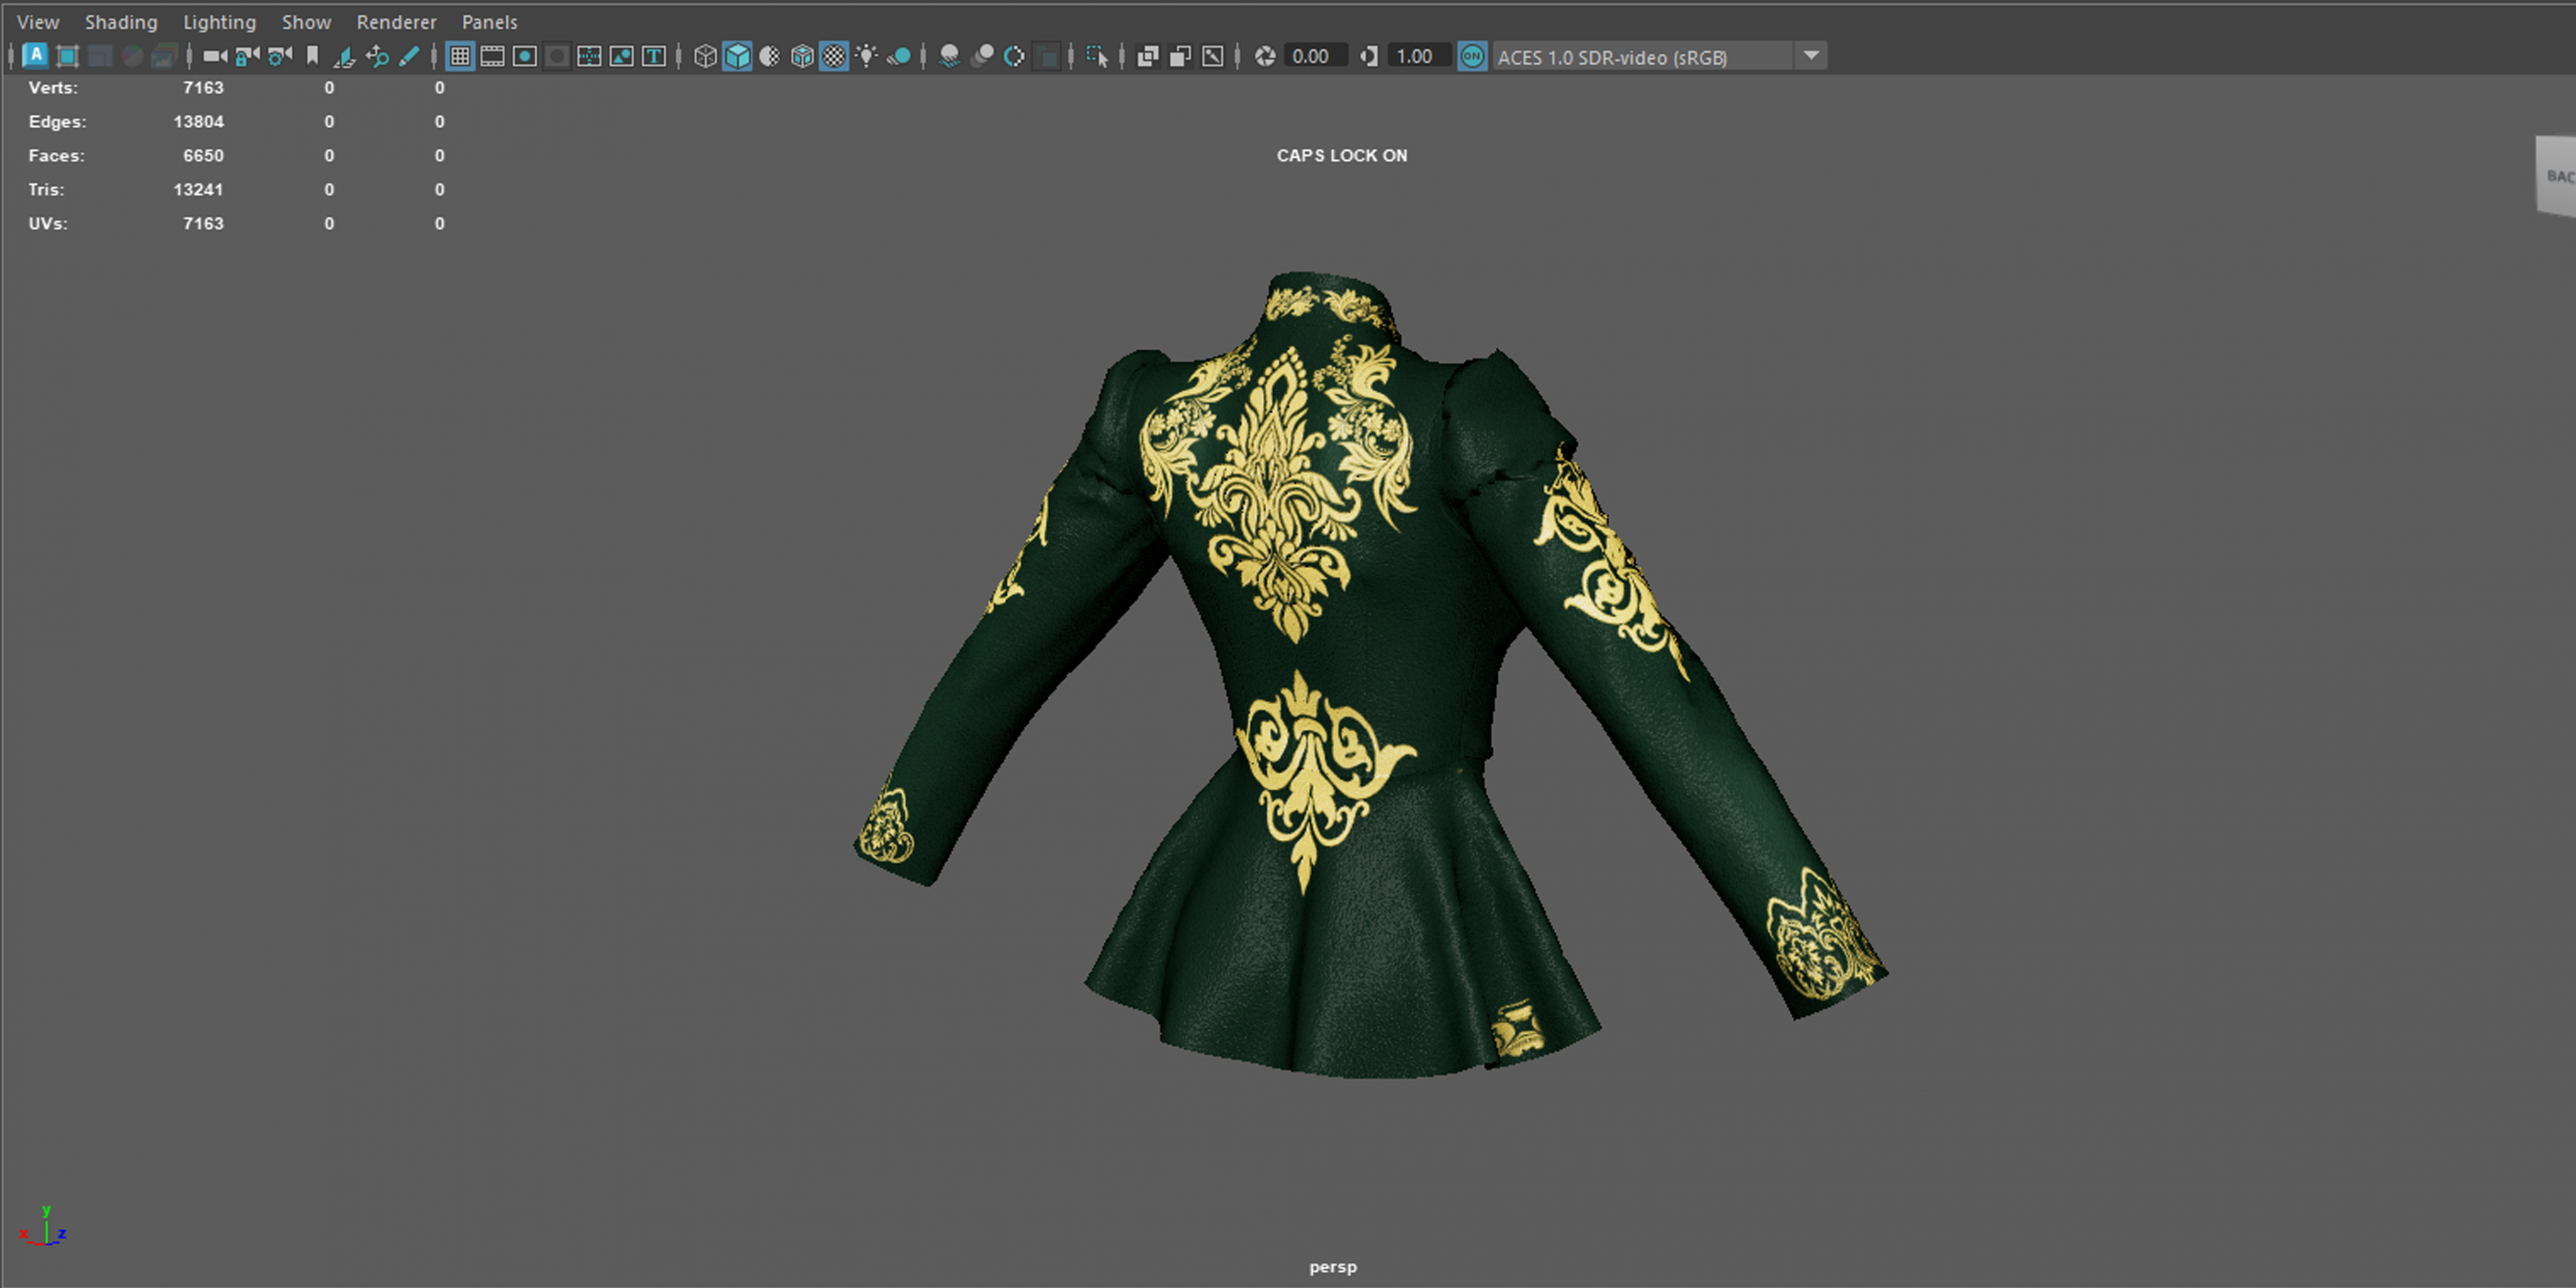Open the View menu
Viewport: 2576px width, 1288px height.
pos(38,22)
